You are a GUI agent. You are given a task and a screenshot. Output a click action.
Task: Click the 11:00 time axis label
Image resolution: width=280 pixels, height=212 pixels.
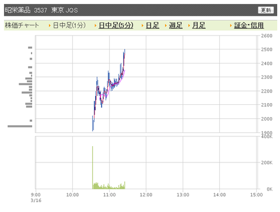click(x=109, y=195)
